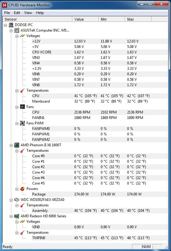Select the Package power row
The width and height of the screenshot is (171, 251).
tap(100, 194)
